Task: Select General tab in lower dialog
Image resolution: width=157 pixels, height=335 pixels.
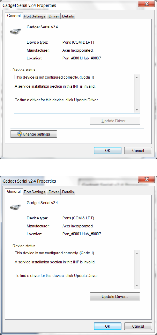Action: pos(14,192)
